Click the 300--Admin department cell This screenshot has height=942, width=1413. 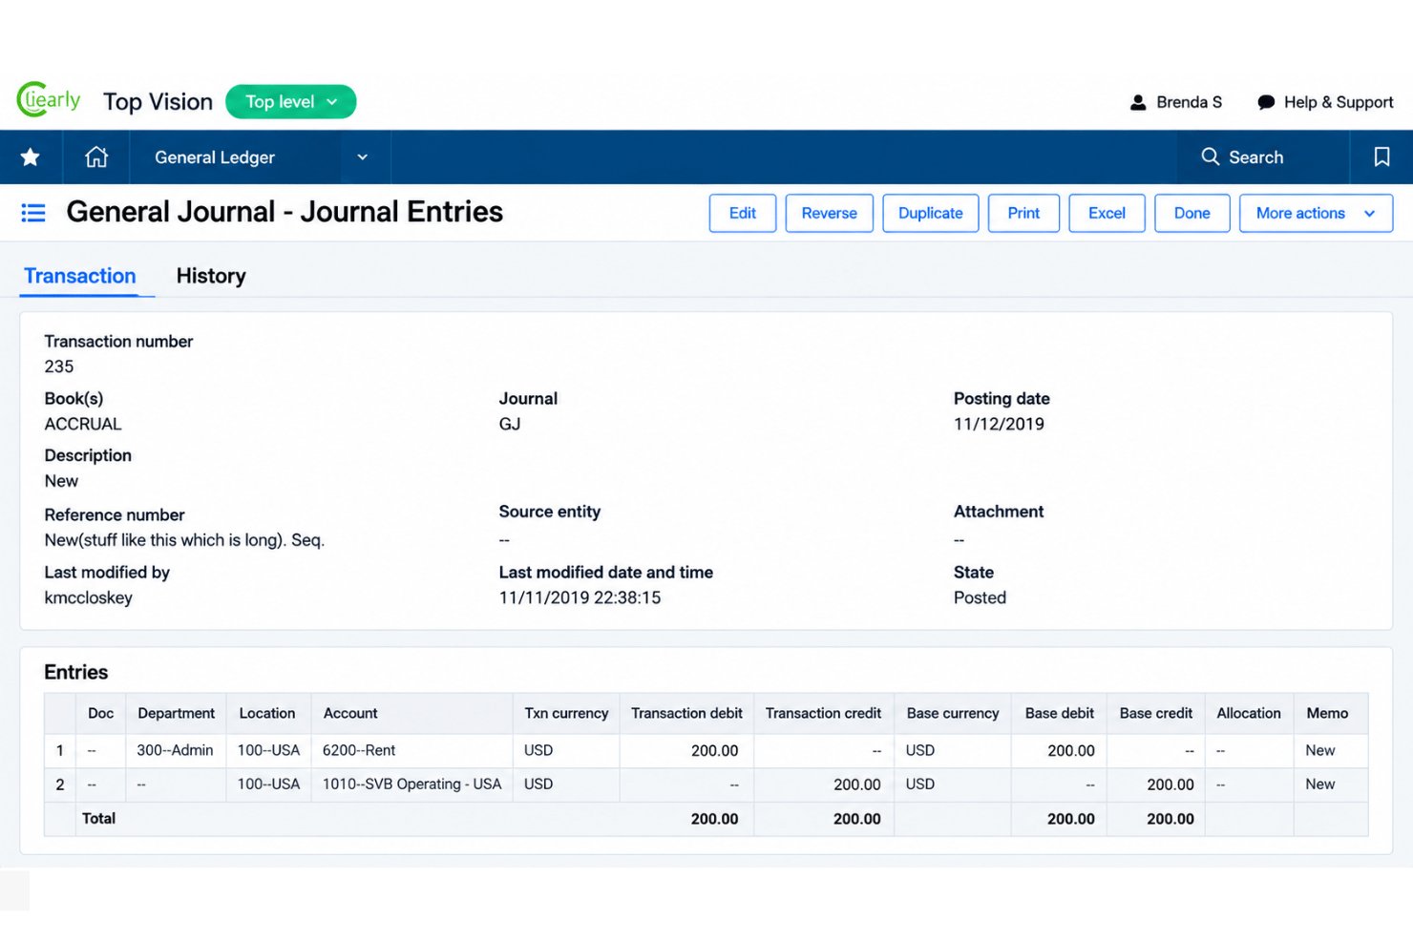(175, 750)
